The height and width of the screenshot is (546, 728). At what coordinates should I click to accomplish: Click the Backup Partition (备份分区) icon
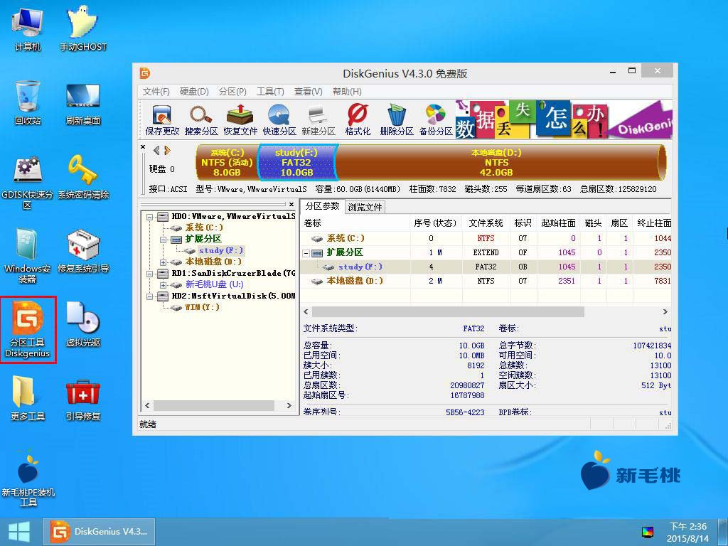[436, 119]
